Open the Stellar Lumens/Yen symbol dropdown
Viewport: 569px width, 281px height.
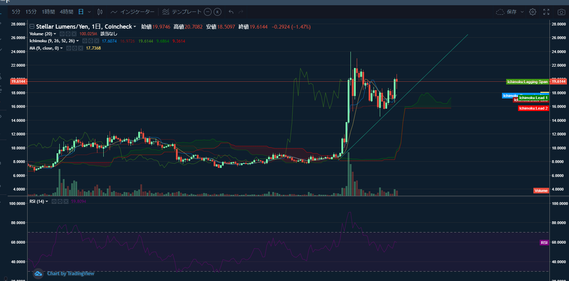[x=135, y=27]
